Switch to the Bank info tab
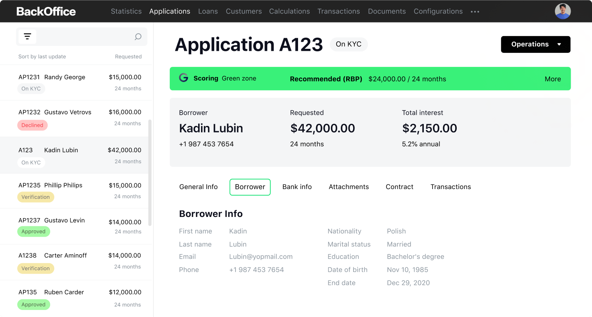592x317 pixels. coord(297,187)
